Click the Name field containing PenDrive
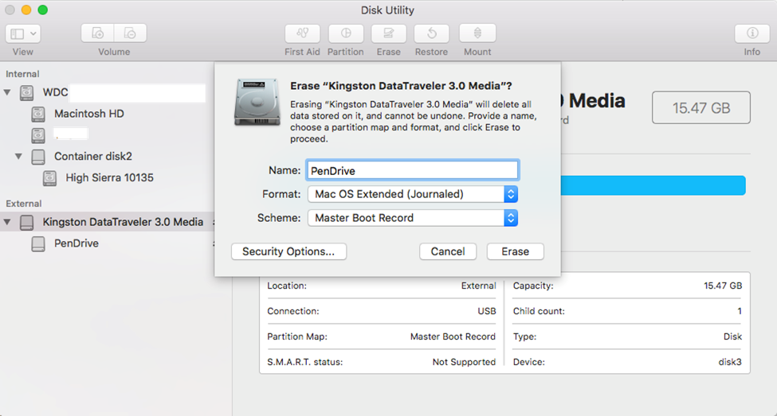777x416 pixels. (413, 171)
